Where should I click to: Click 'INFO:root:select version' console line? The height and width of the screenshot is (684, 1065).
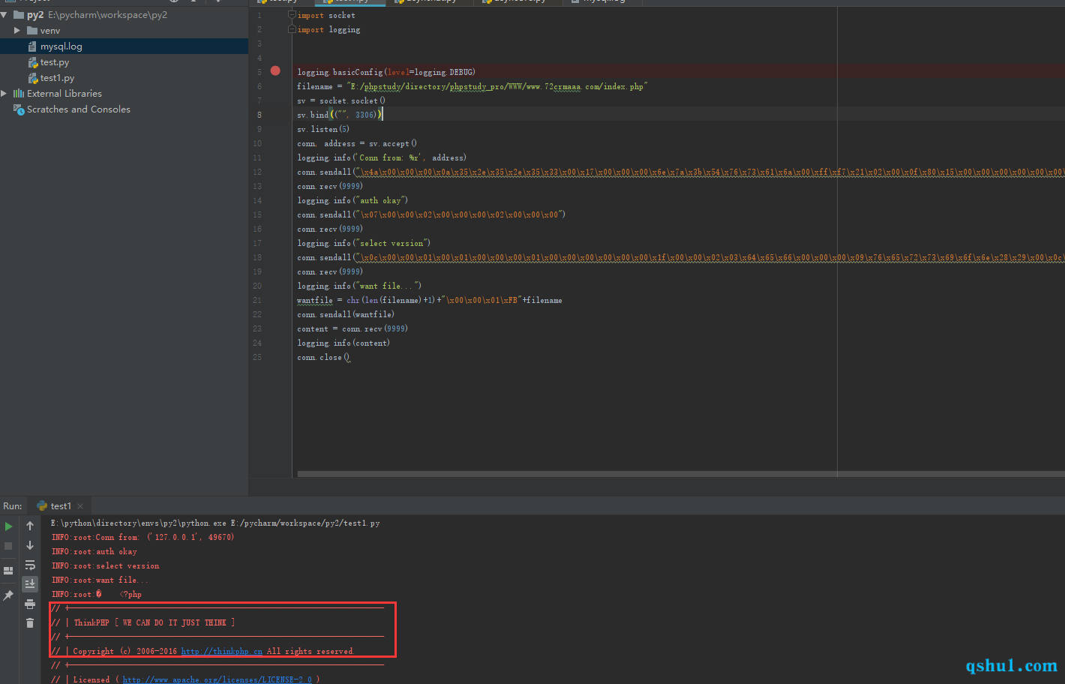(106, 565)
